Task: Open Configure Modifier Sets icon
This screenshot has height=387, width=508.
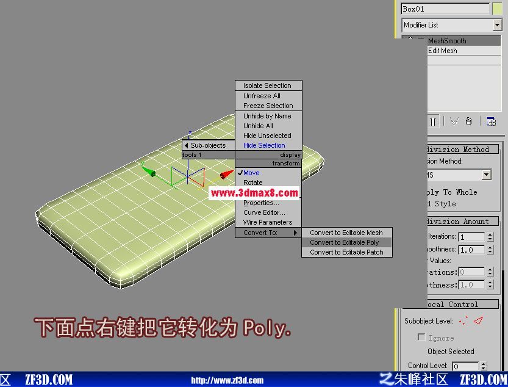Action: (491, 121)
